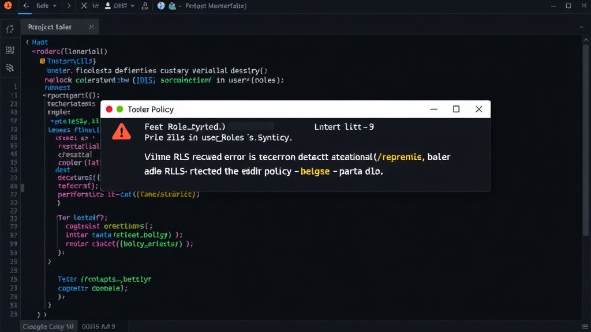
Task: Click the forward chevron in the toolbar
Action: [x=69, y=6]
